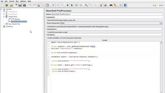Viewport: 165px width, 93px height.
Task: Open the Options menu
Action: point(23,1)
